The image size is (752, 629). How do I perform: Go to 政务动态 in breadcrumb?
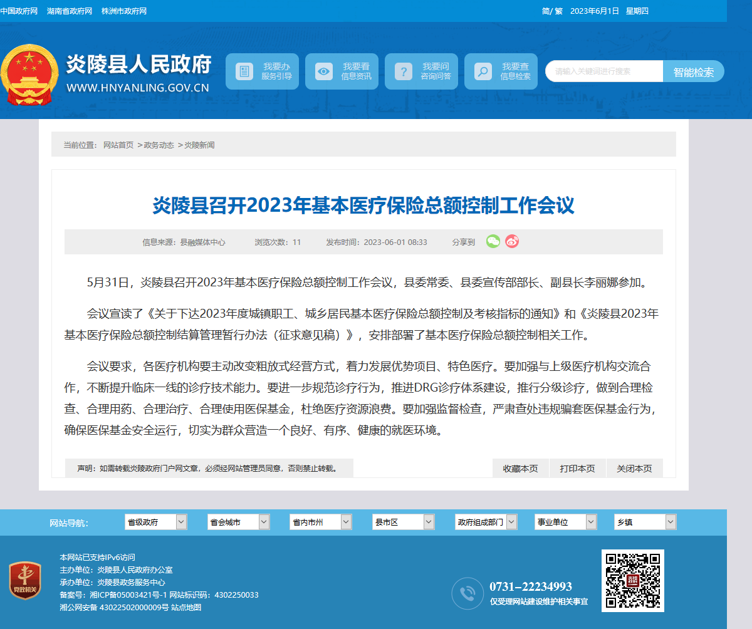coord(159,145)
